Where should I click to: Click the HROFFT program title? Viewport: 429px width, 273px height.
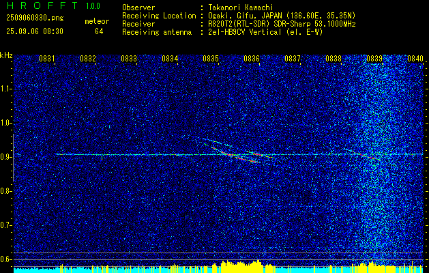pyautogui.click(x=43, y=5)
